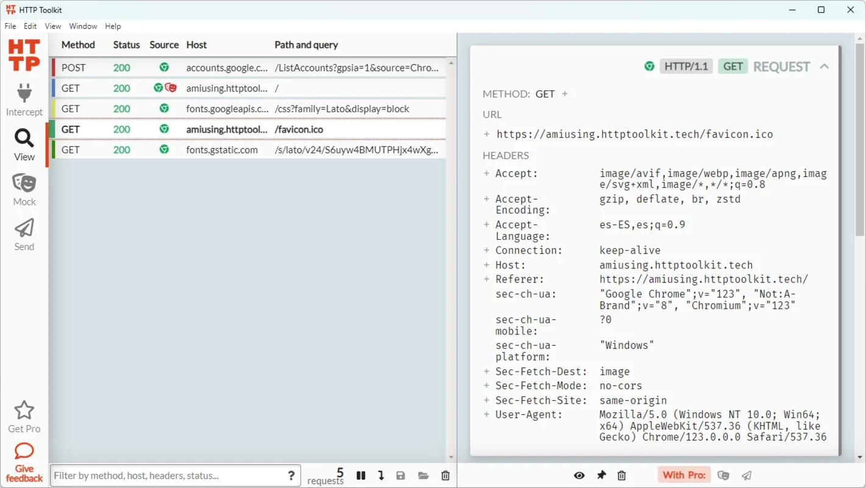The image size is (866, 488).
Task: Click the Method column header
Action: pos(78,45)
